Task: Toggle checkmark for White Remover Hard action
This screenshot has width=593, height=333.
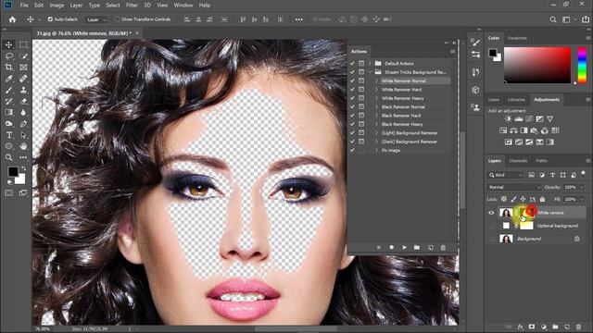Action: tap(352, 90)
